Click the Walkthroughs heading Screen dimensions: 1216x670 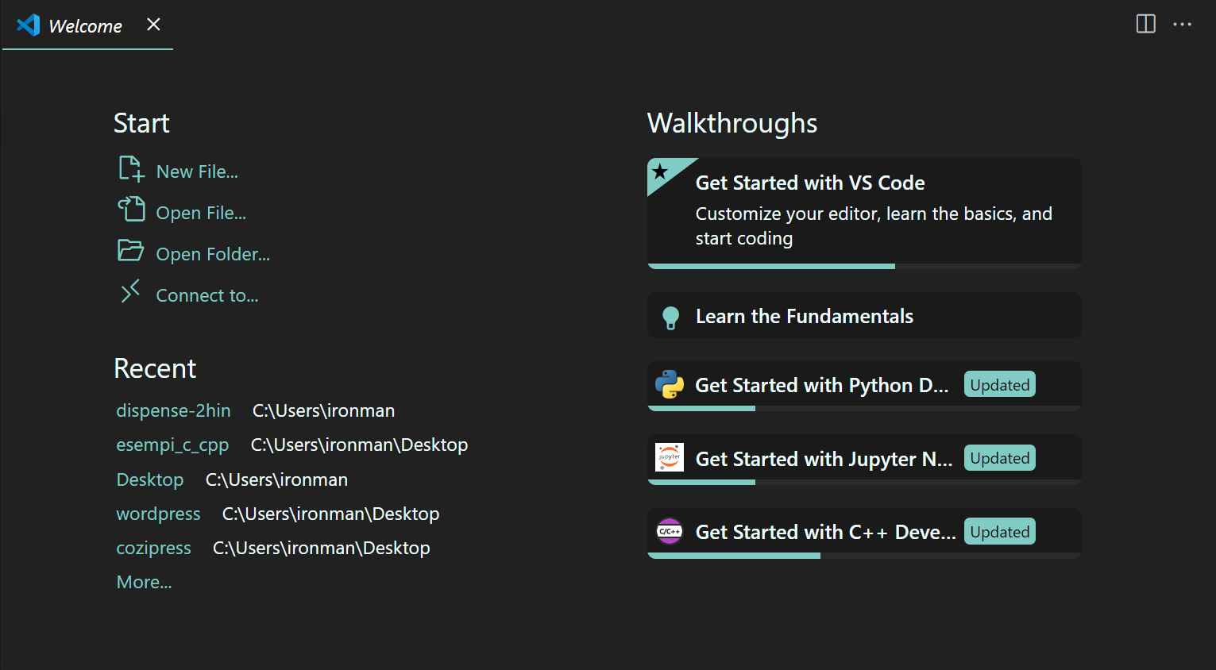point(732,123)
